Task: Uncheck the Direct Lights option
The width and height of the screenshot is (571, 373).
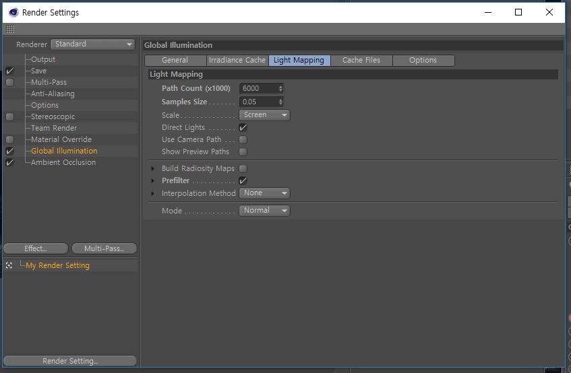Action: click(x=243, y=128)
